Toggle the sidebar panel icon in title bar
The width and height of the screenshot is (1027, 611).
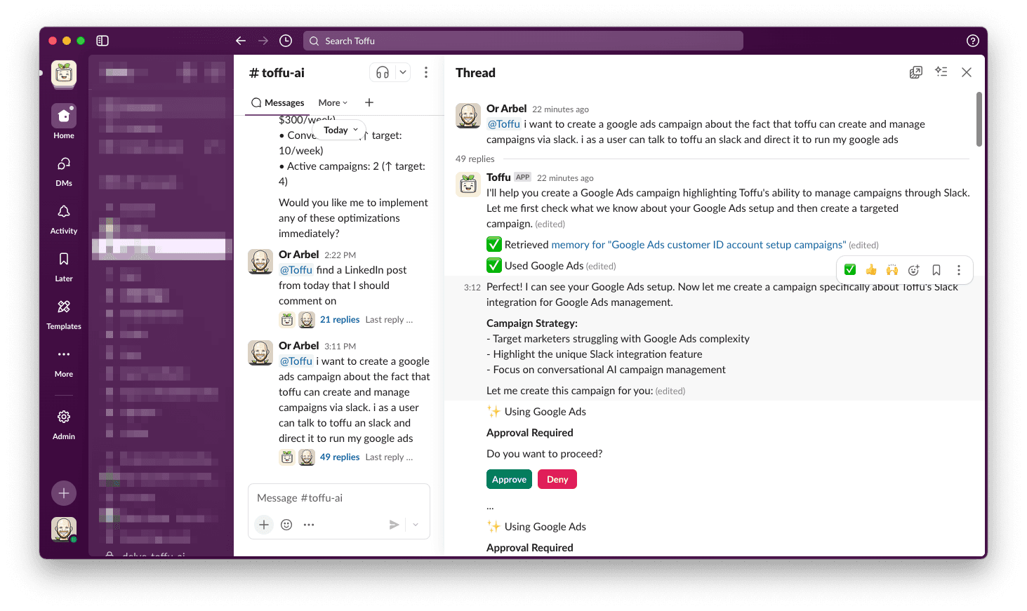[x=102, y=41]
